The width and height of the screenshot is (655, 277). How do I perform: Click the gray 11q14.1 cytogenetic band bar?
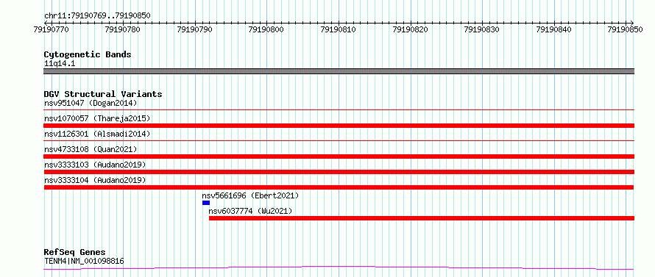[339, 71]
